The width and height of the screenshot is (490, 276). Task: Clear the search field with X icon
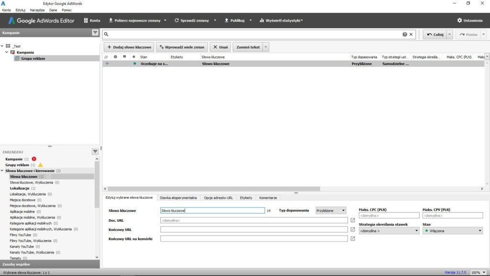click(411, 34)
